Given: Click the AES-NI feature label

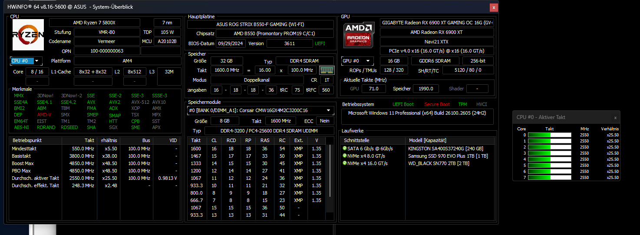Looking at the screenshot, I should pos(21,128).
